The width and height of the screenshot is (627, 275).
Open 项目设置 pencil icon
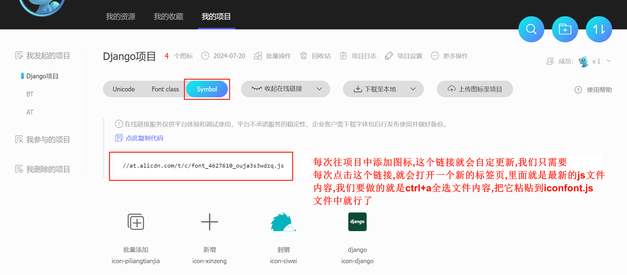pyautogui.click(x=389, y=56)
